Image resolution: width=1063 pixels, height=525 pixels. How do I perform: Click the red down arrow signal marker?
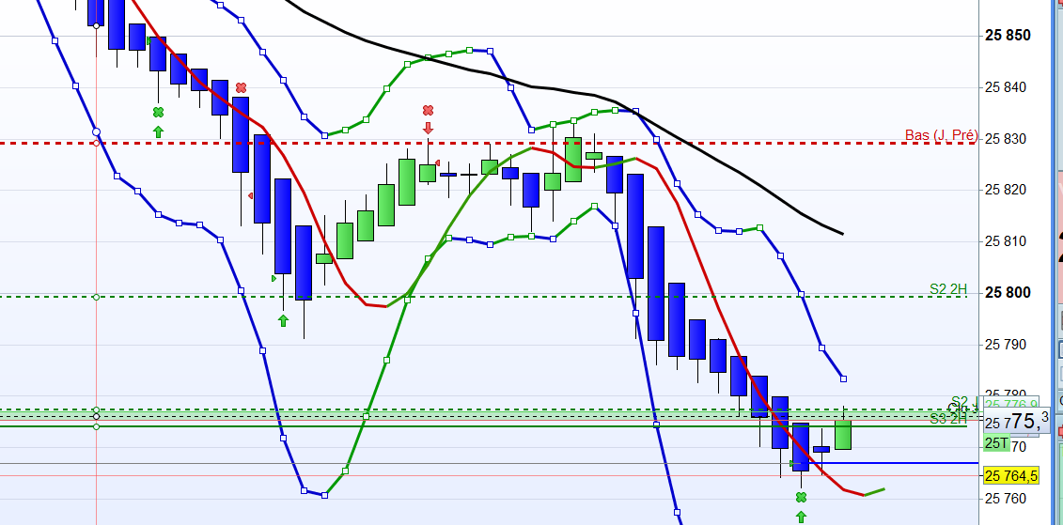coord(428,128)
